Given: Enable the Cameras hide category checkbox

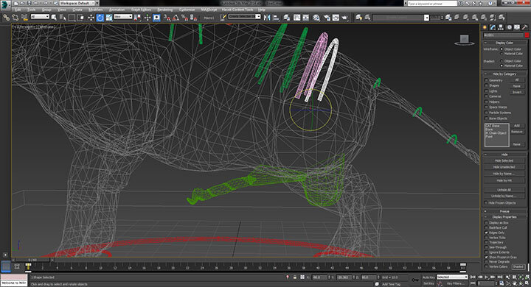Looking at the screenshot, I should 487,96.
